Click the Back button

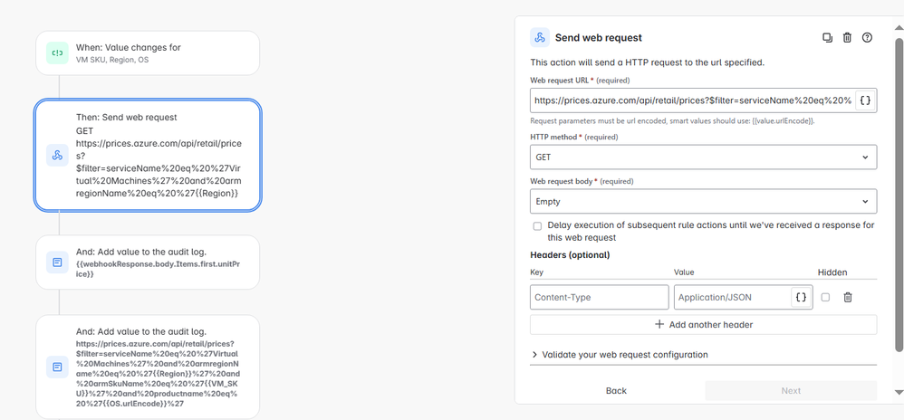click(616, 391)
